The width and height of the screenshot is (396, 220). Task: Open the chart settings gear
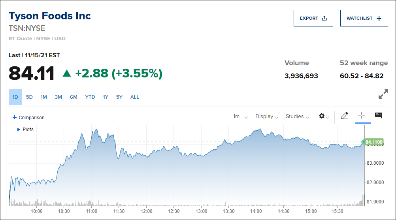tap(322, 116)
